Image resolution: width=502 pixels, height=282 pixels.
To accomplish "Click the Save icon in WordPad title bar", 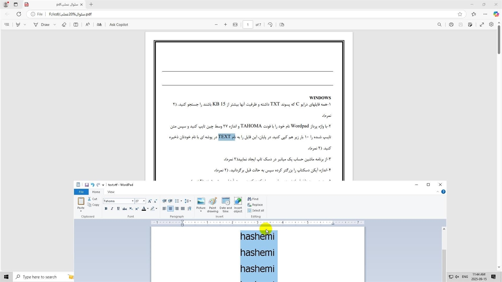I will click(x=87, y=185).
